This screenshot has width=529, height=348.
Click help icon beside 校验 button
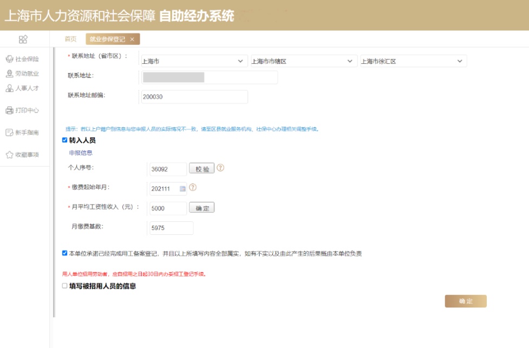(220, 168)
